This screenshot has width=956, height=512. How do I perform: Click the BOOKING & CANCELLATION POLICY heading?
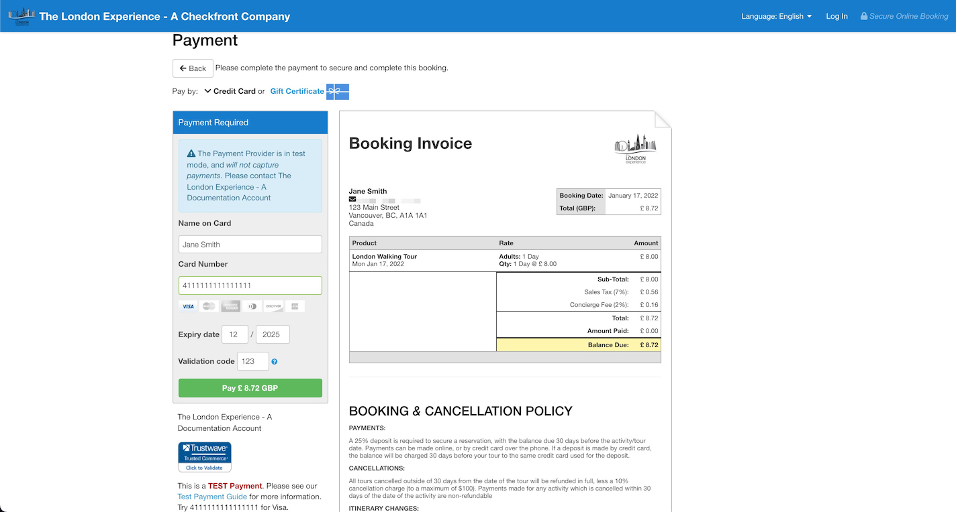click(461, 411)
